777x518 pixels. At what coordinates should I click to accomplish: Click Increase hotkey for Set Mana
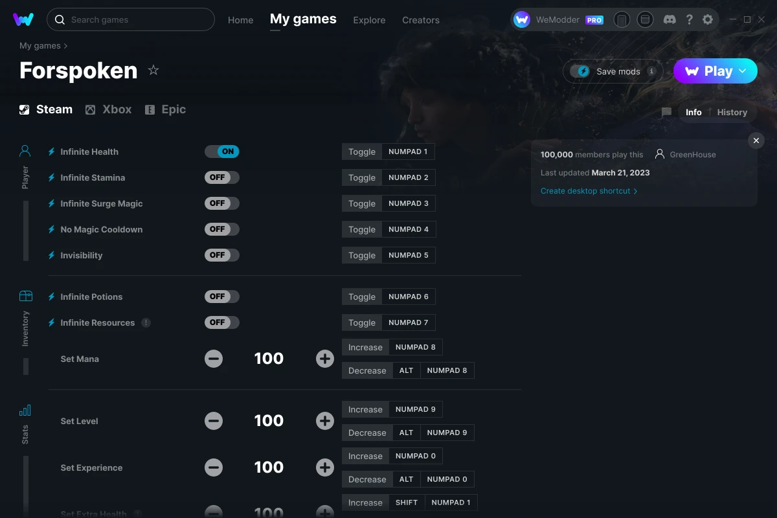[x=365, y=347]
